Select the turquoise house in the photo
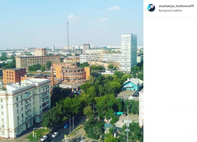The image size is (197, 142). point(132,84)
